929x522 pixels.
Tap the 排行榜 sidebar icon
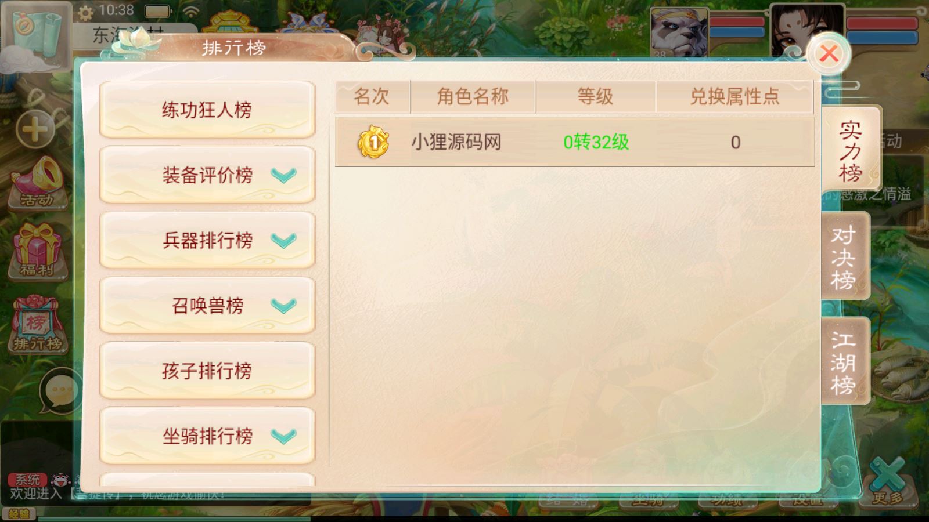(38, 324)
